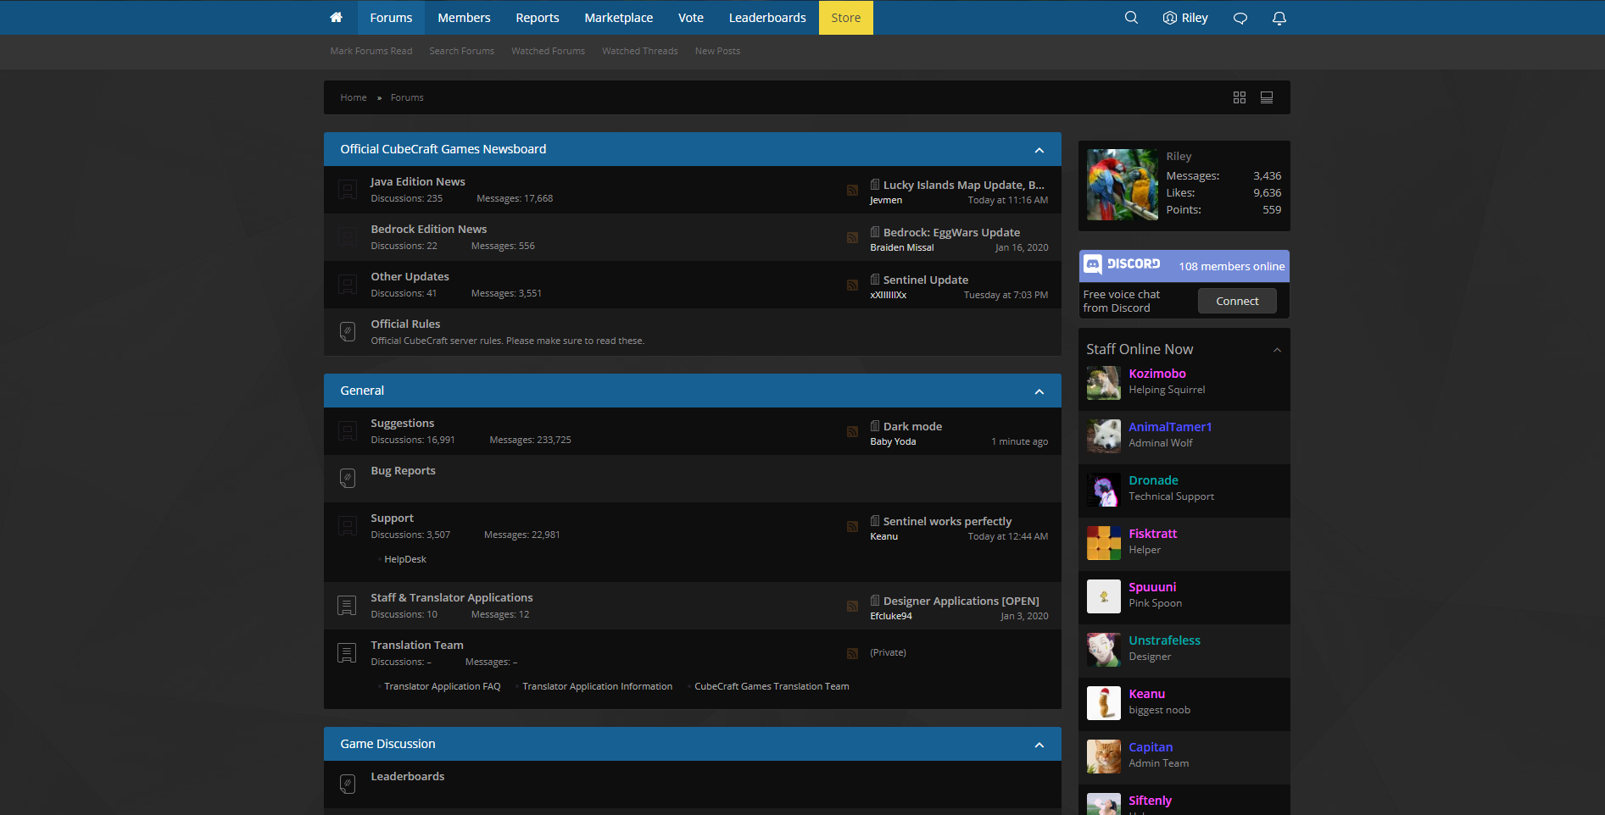Open Unstrafeless's staff profile name

click(x=1164, y=640)
